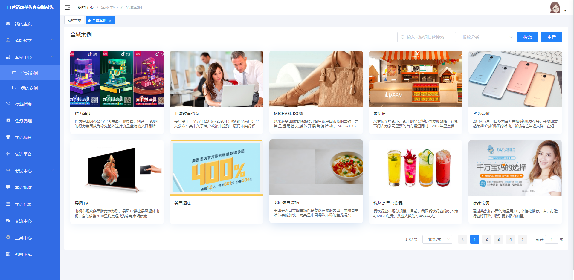Open the 来伊份 store thumbnail

[416, 79]
